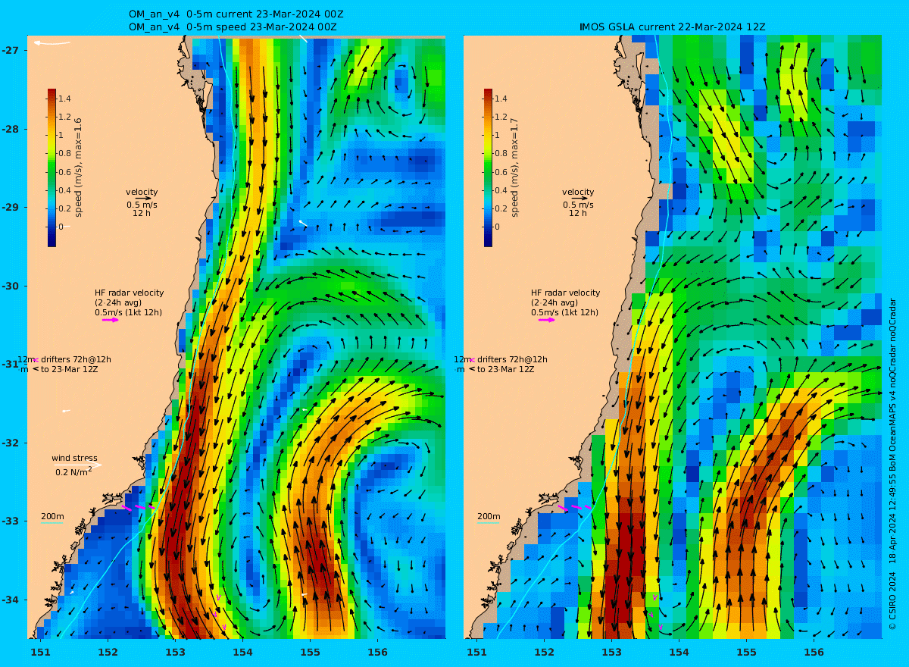The width and height of the screenshot is (909, 667).
Task: Click longitude label 154 under IMOS GSLA panel
Action: (x=679, y=652)
